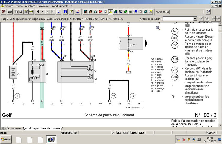
Task: Click the document with question mark icon
Action: point(150,12)
